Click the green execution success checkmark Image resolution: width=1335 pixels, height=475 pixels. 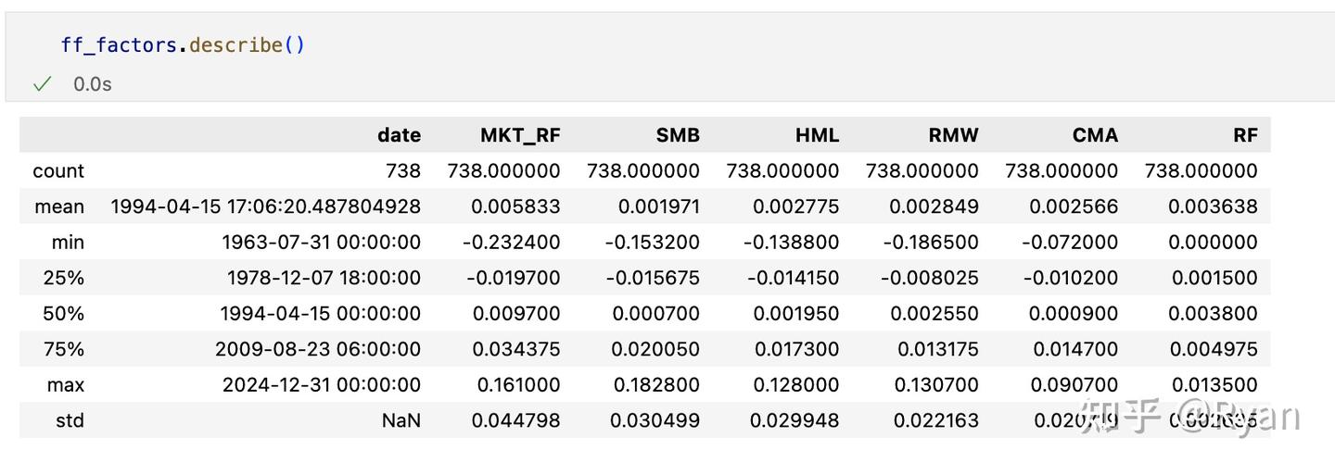(x=42, y=84)
